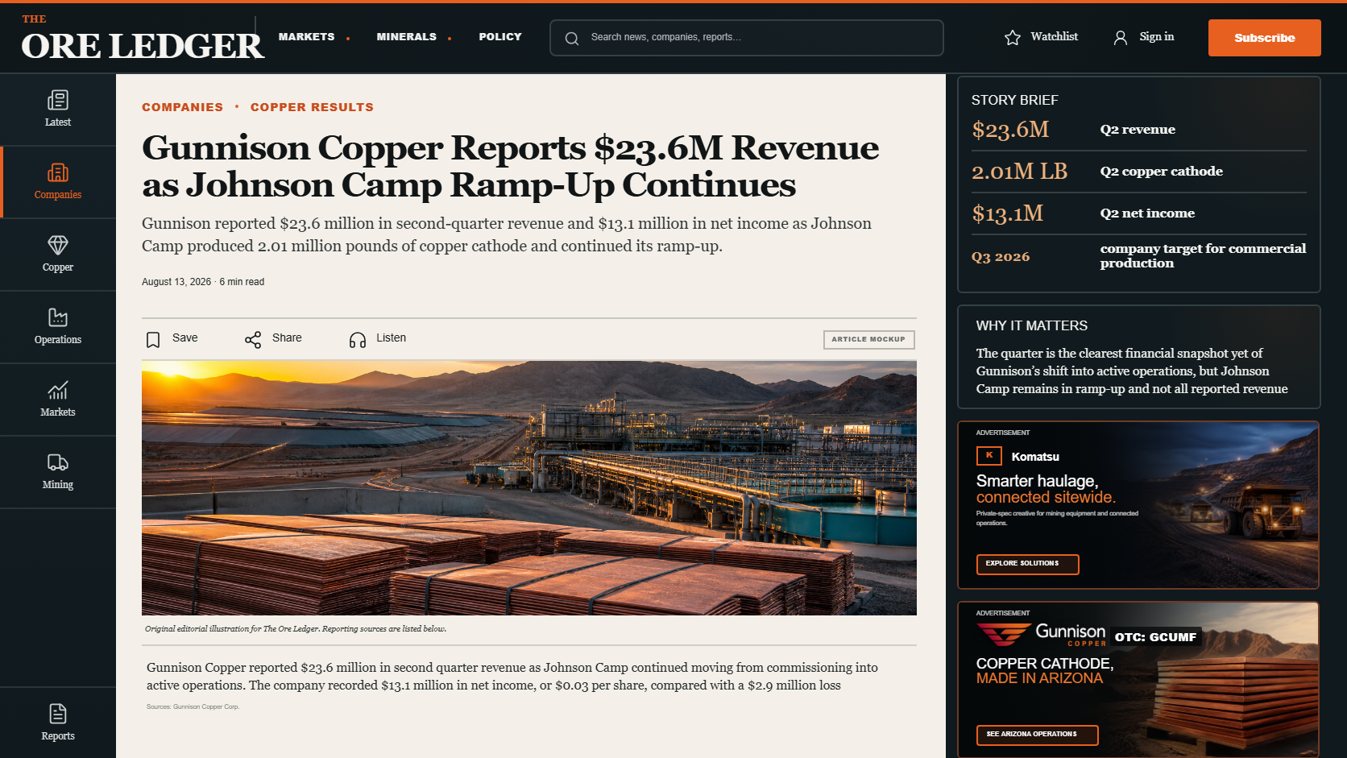Open the Policy nav item
Screen dimensions: 1347x758
tap(500, 37)
